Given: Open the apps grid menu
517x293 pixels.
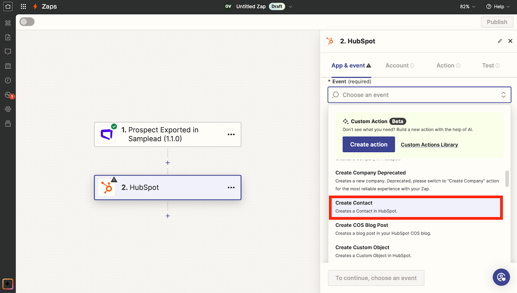Looking at the screenshot, I should [23, 6].
